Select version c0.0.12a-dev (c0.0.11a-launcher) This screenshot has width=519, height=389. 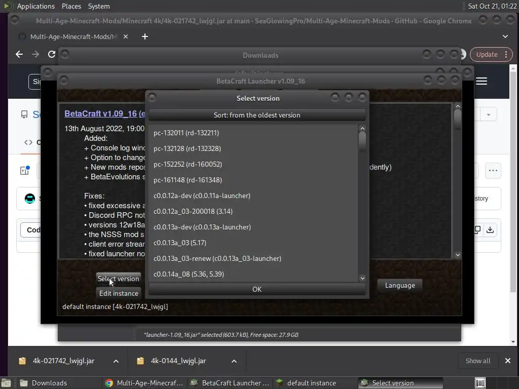pos(253,196)
